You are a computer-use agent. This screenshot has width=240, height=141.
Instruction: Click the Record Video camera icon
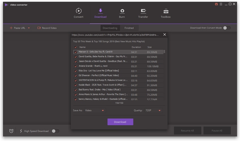[39, 28]
